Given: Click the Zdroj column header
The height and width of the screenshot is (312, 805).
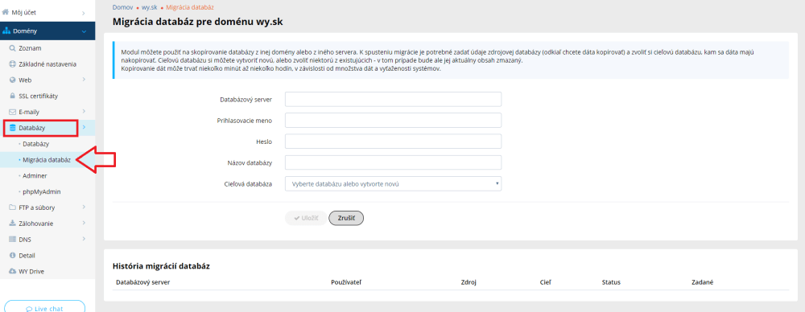Looking at the screenshot, I should point(469,282).
